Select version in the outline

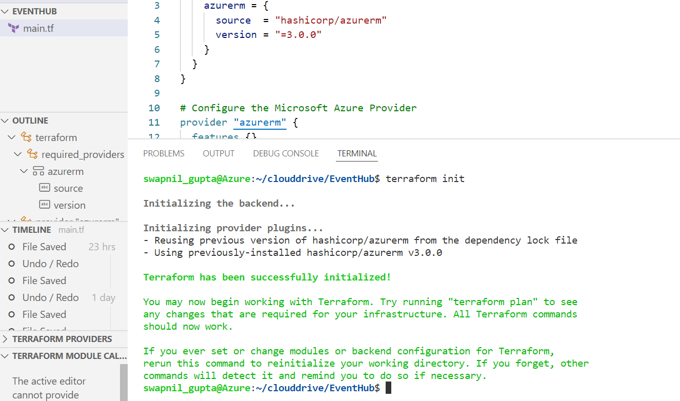(70, 205)
